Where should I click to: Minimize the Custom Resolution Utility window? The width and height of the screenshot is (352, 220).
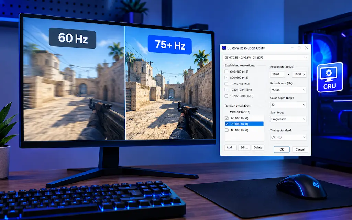(292, 48)
